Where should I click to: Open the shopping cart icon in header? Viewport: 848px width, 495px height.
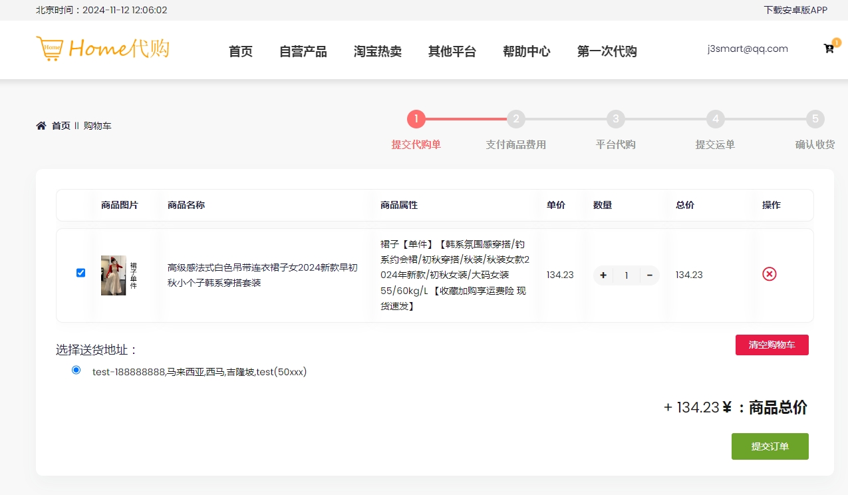(829, 49)
